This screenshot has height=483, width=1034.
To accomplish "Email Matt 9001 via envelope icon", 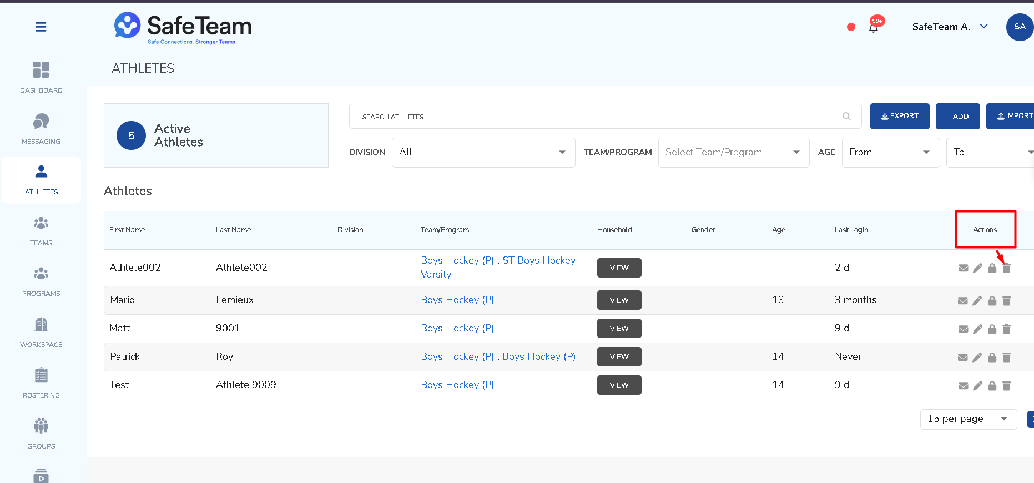I will pos(963,329).
